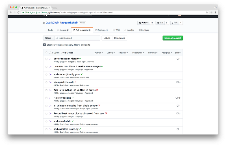The image size is (226, 146).
Task: Click red X status of Add -v to python PR
Action: pyautogui.click(x=97, y=90)
